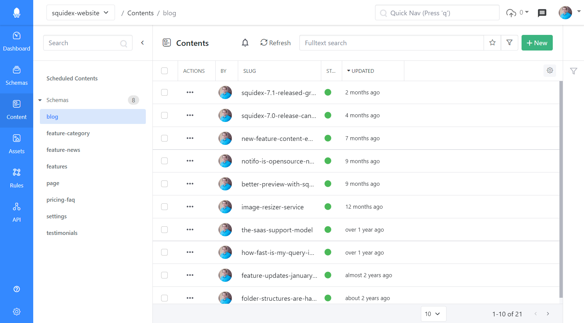The image size is (584, 323).
Task: Sort by the UPDATED column header
Action: click(360, 71)
